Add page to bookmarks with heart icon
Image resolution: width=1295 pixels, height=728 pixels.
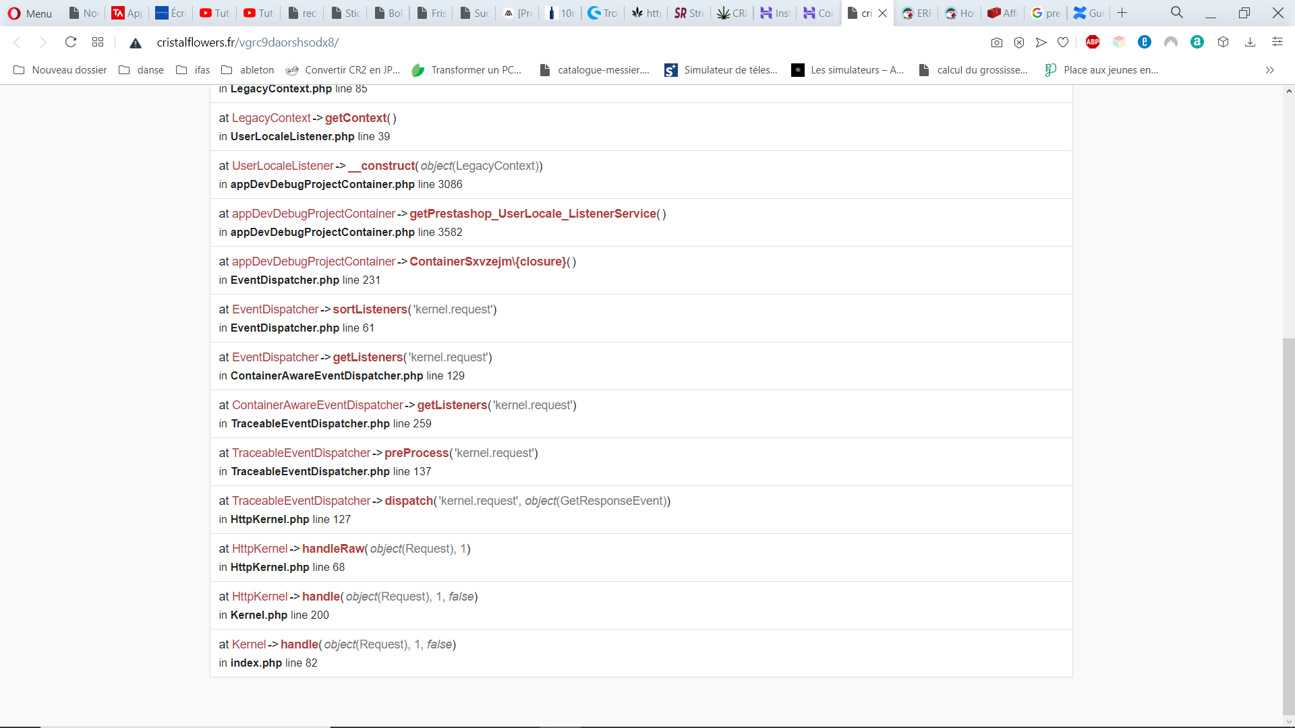1063,42
